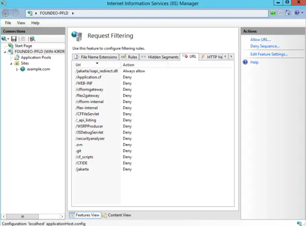Open the help question mark icon in toolbar

point(297,13)
